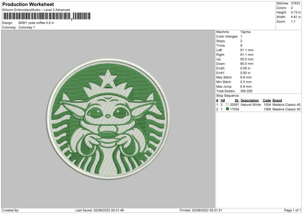The height and width of the screenshot is (214, 303).
Task: Click the 'Created By:' footer label
Action: [x=11, y=210]
